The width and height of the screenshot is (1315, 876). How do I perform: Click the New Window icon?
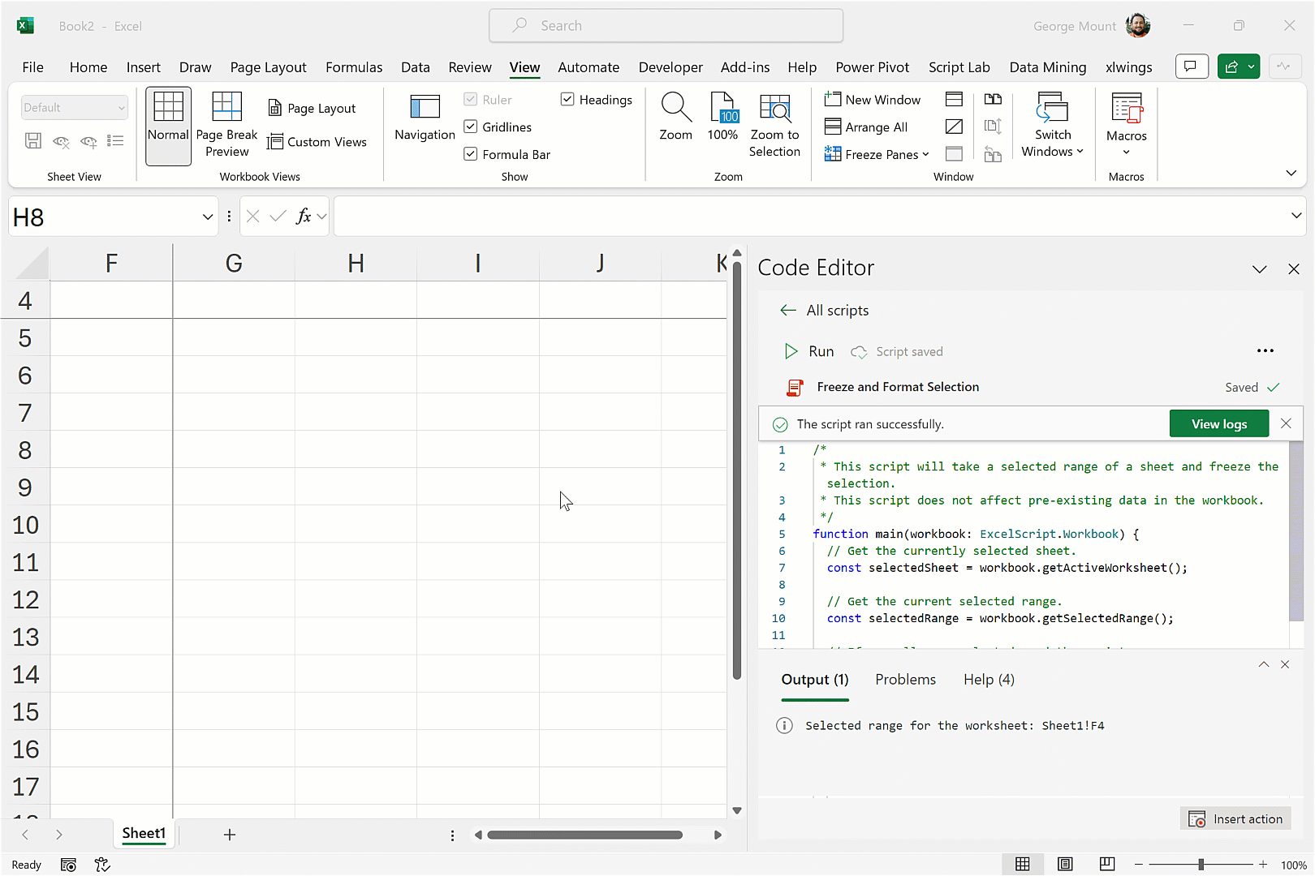tap(832, 100)
